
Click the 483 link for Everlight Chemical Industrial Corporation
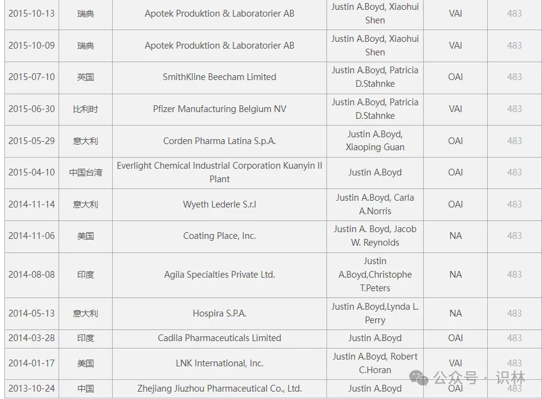coord(514,172)
